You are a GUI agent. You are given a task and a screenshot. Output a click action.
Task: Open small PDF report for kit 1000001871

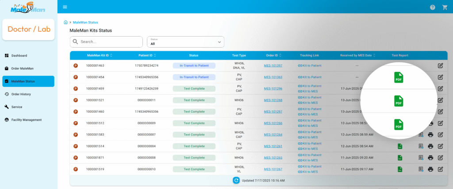click(400, 158)
